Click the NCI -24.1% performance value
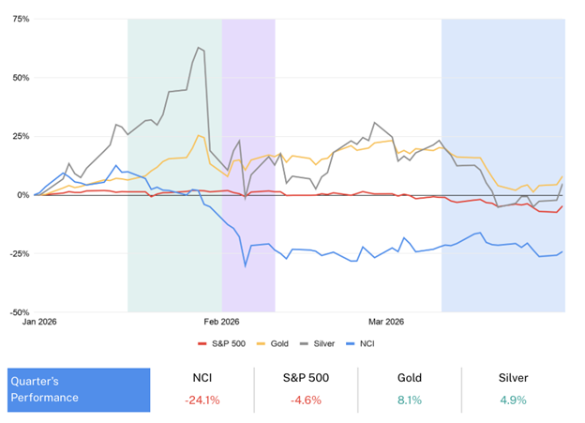The width and height of the screenshot is (585, 423). (x=202, y=400)
